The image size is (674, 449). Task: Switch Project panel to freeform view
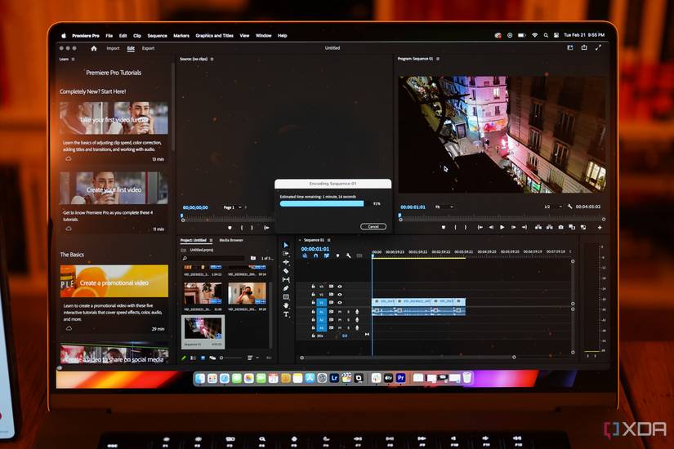[x=212, y=358]
